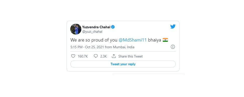Click the from Mumbai, India location

click(119, 47)
